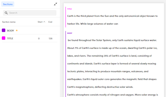Click TITLE end value 126
Screen dimensions: 166x97
[x=50, y=39]
